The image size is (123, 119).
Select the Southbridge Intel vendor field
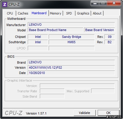click(38, 42)
